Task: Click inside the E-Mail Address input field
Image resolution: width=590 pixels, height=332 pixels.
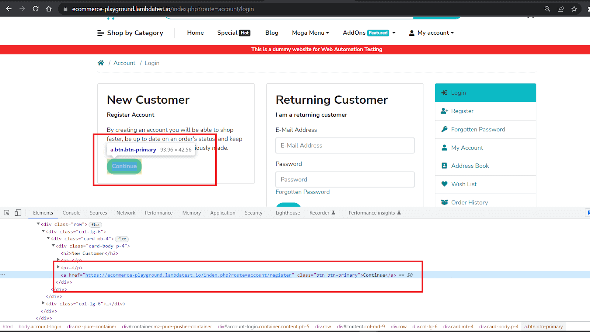Action: pos(344,145)
